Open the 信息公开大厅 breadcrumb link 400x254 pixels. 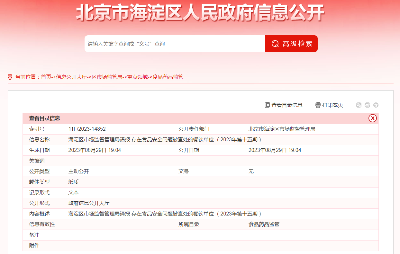point(71,77)
